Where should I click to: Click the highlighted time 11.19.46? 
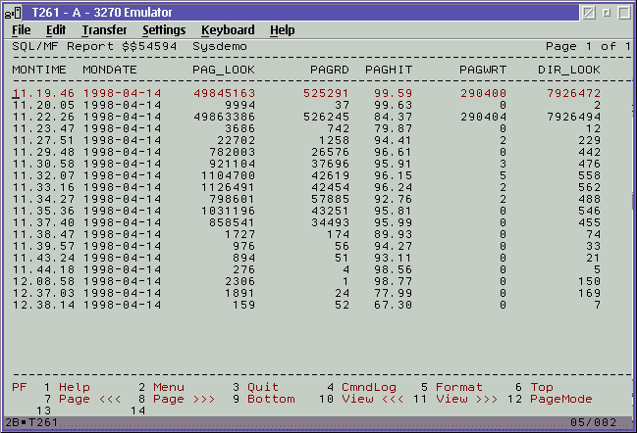pos(43,93)
